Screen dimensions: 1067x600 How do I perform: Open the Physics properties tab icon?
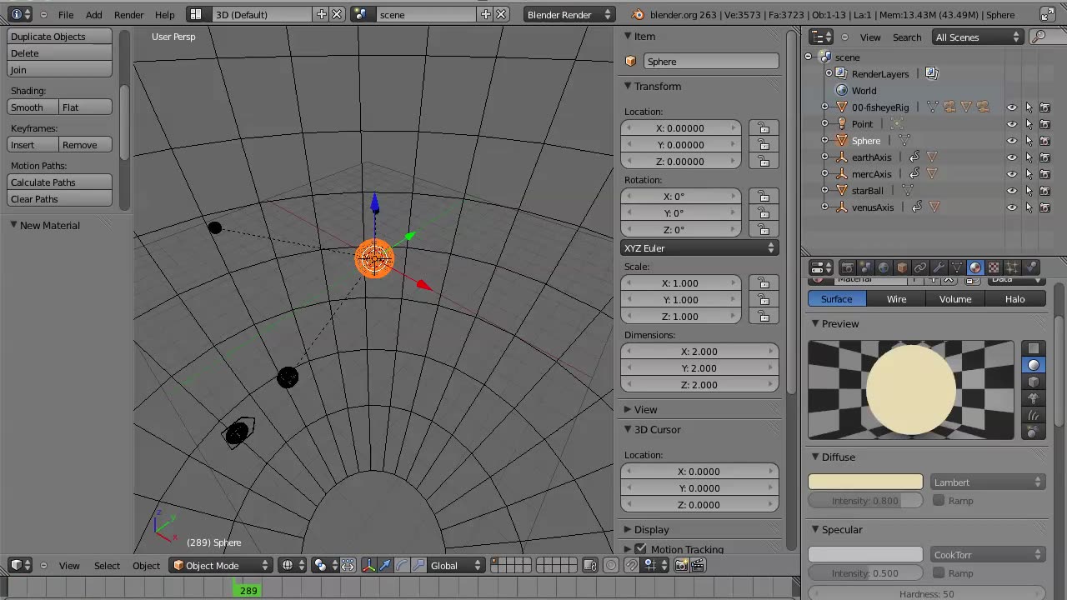click(1030, 267)
